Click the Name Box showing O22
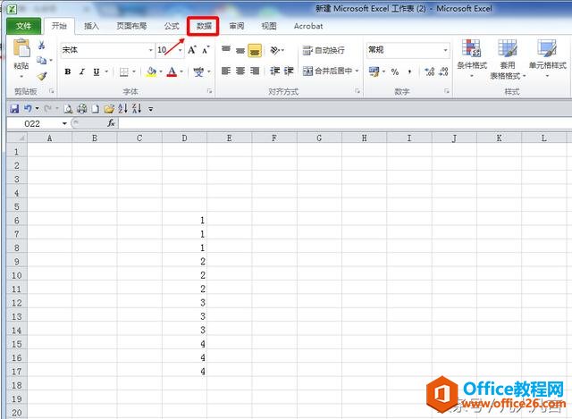 [x=34, y=123]
